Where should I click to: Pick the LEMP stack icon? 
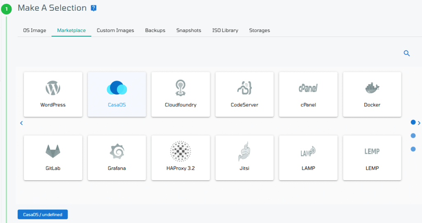(x=372, y=152)
